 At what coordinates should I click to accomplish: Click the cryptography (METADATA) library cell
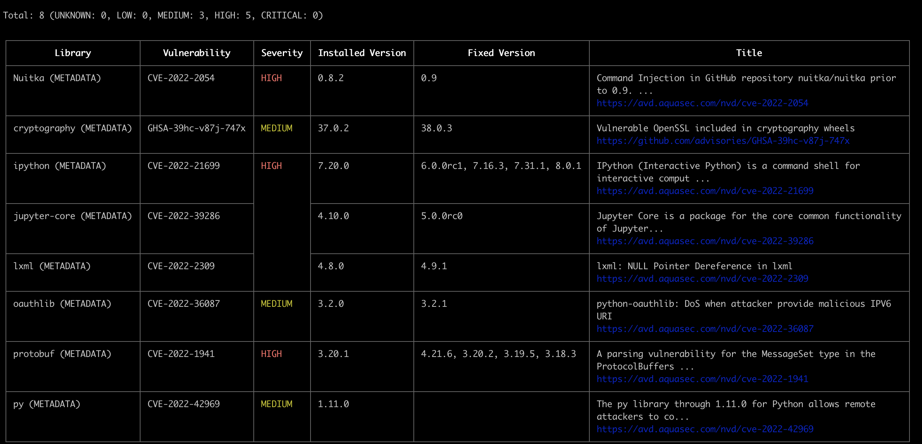tap(73, 128)
